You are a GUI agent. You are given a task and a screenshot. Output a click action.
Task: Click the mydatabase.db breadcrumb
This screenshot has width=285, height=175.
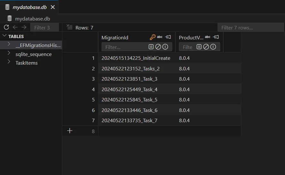(x=33, y=19)
